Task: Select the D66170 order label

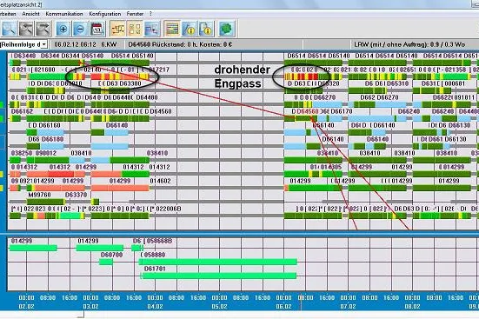Action: (x=342, y=111)
